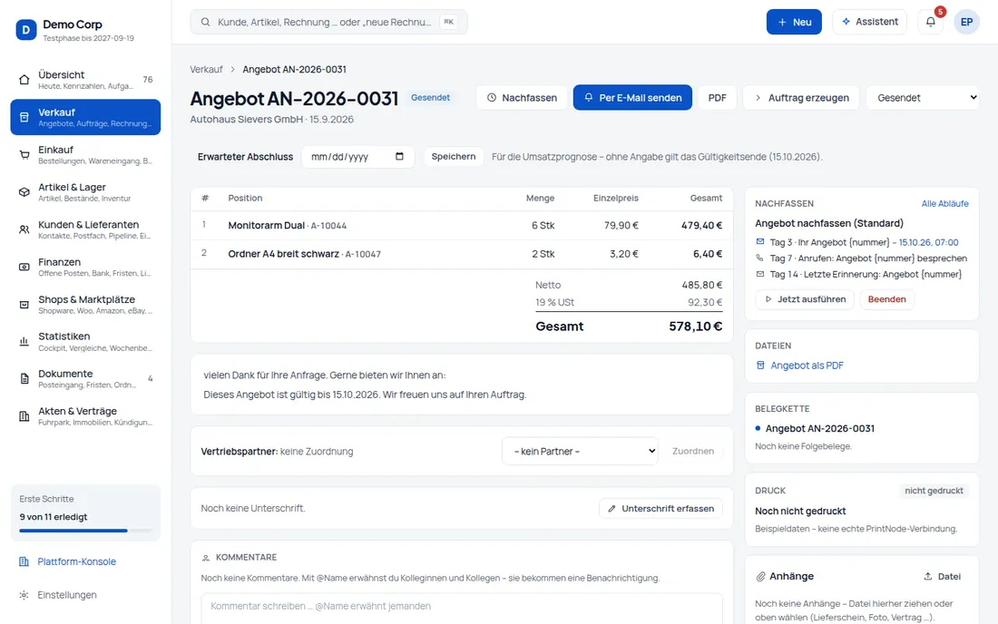Click the Anhänge paperclip icon
Image resolution: width=998 pixels, height=624 pixels.
(760, 576)
